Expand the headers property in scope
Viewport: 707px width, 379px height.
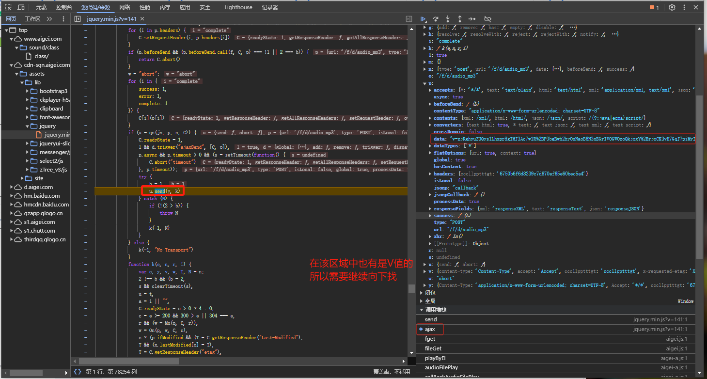tap(431, 174)
